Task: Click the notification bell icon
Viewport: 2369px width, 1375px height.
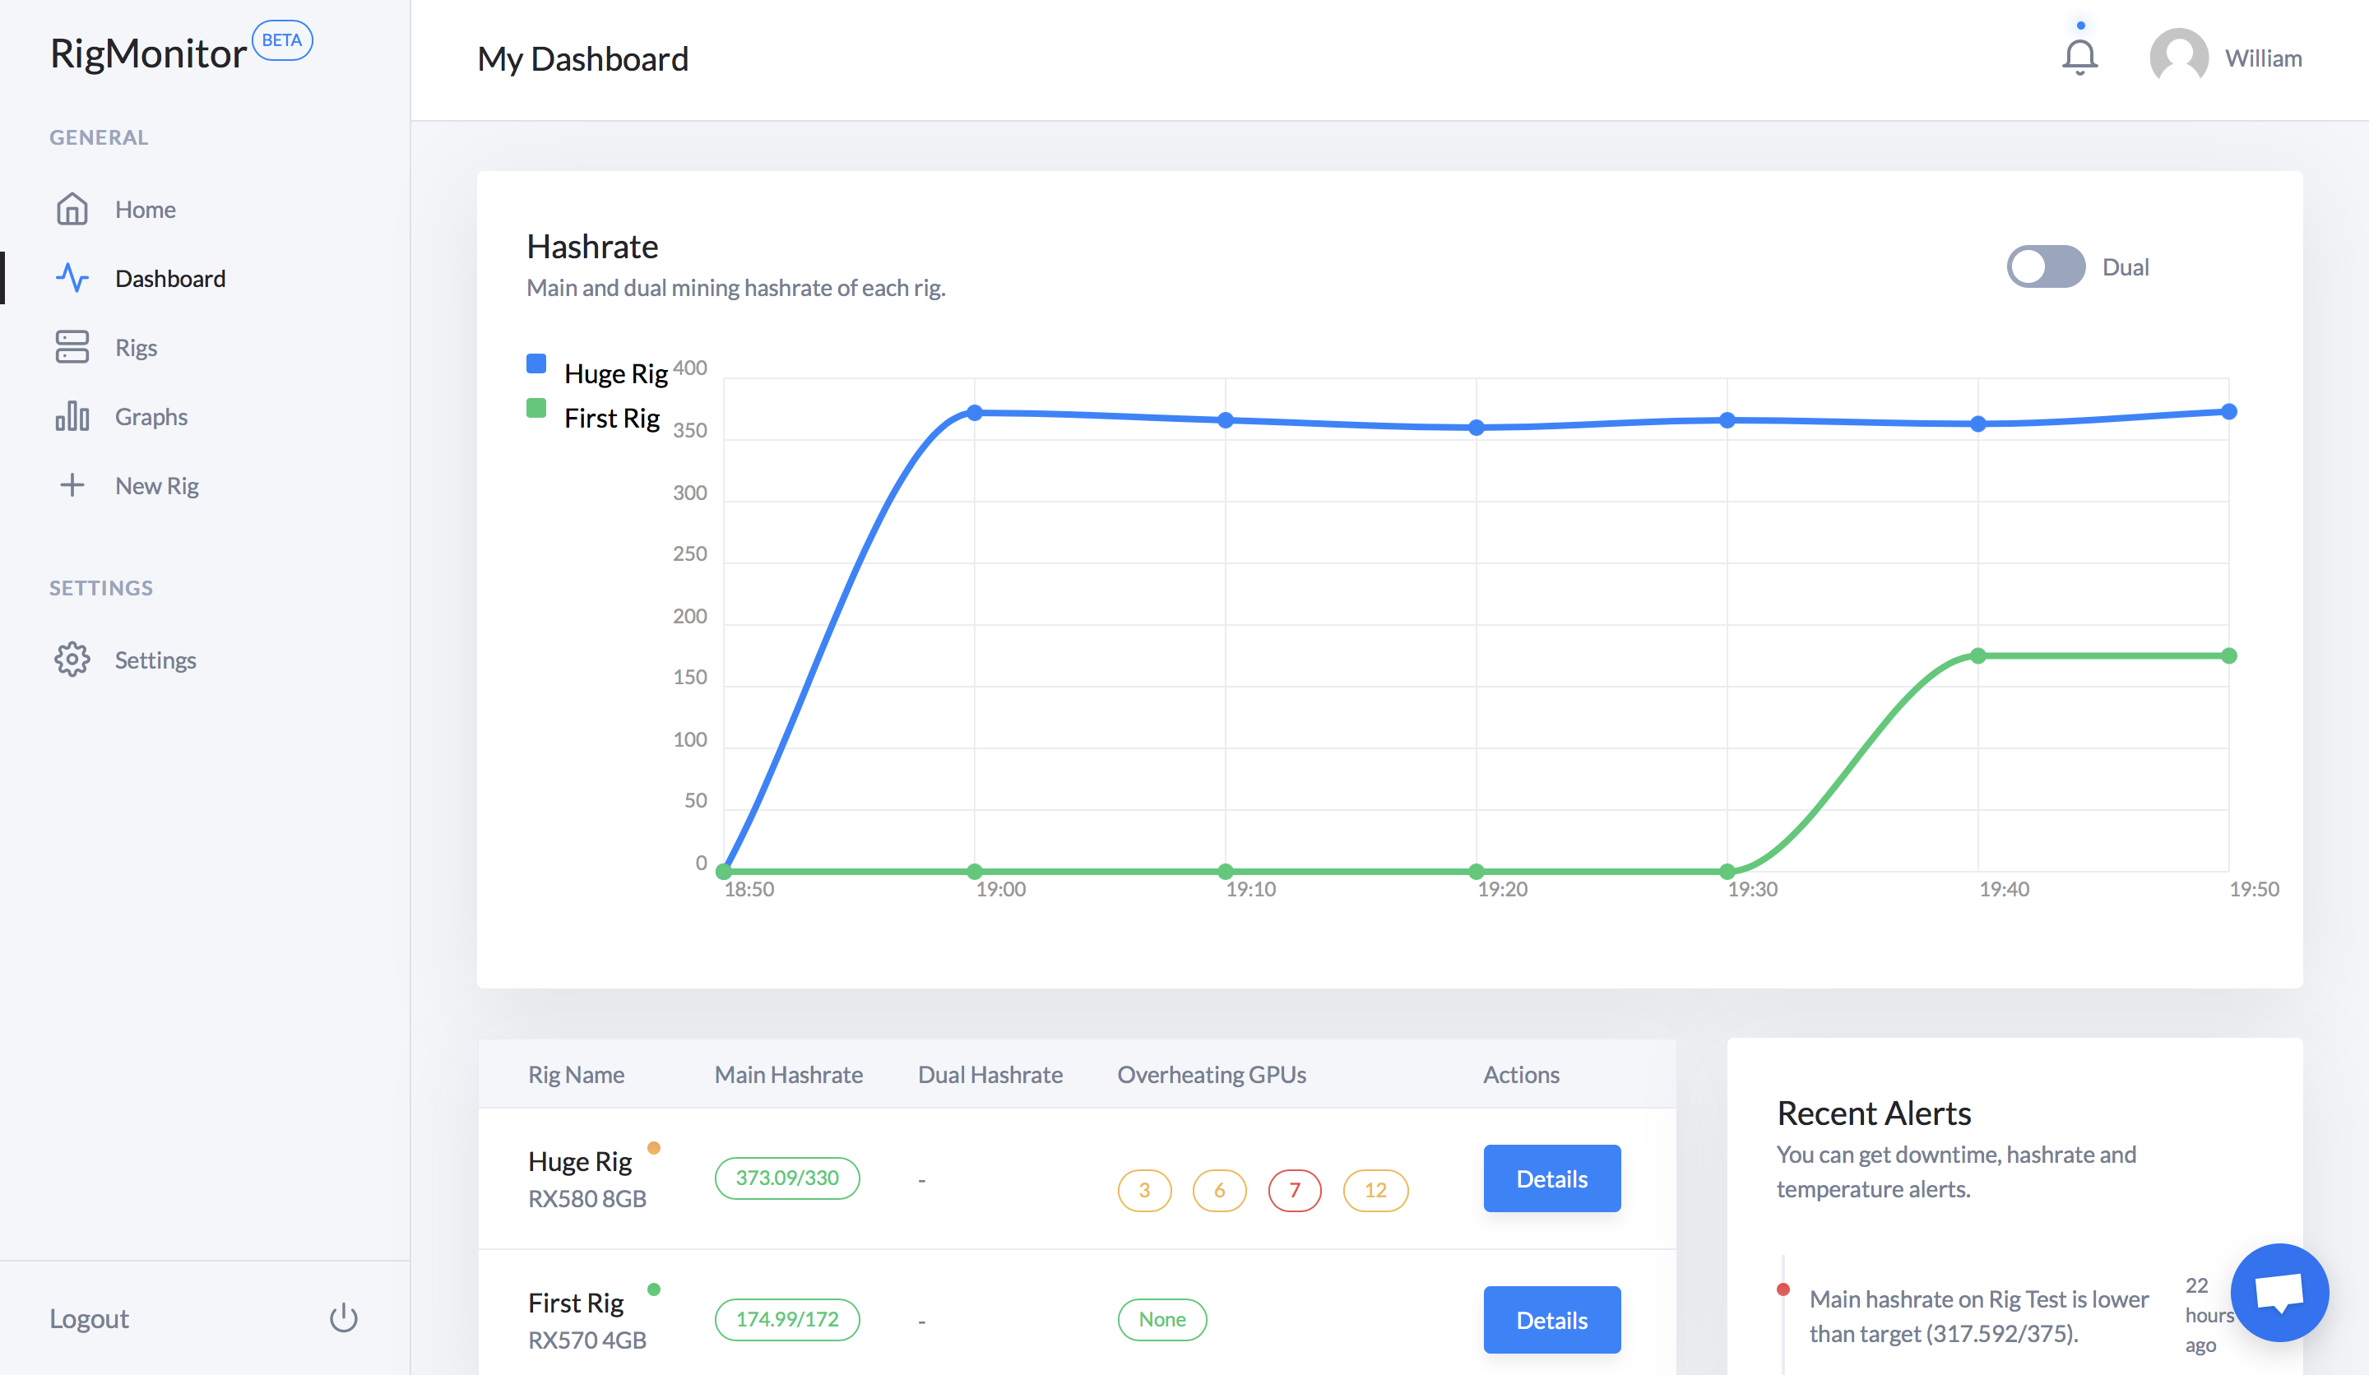Action: (x=2079, y=58)
